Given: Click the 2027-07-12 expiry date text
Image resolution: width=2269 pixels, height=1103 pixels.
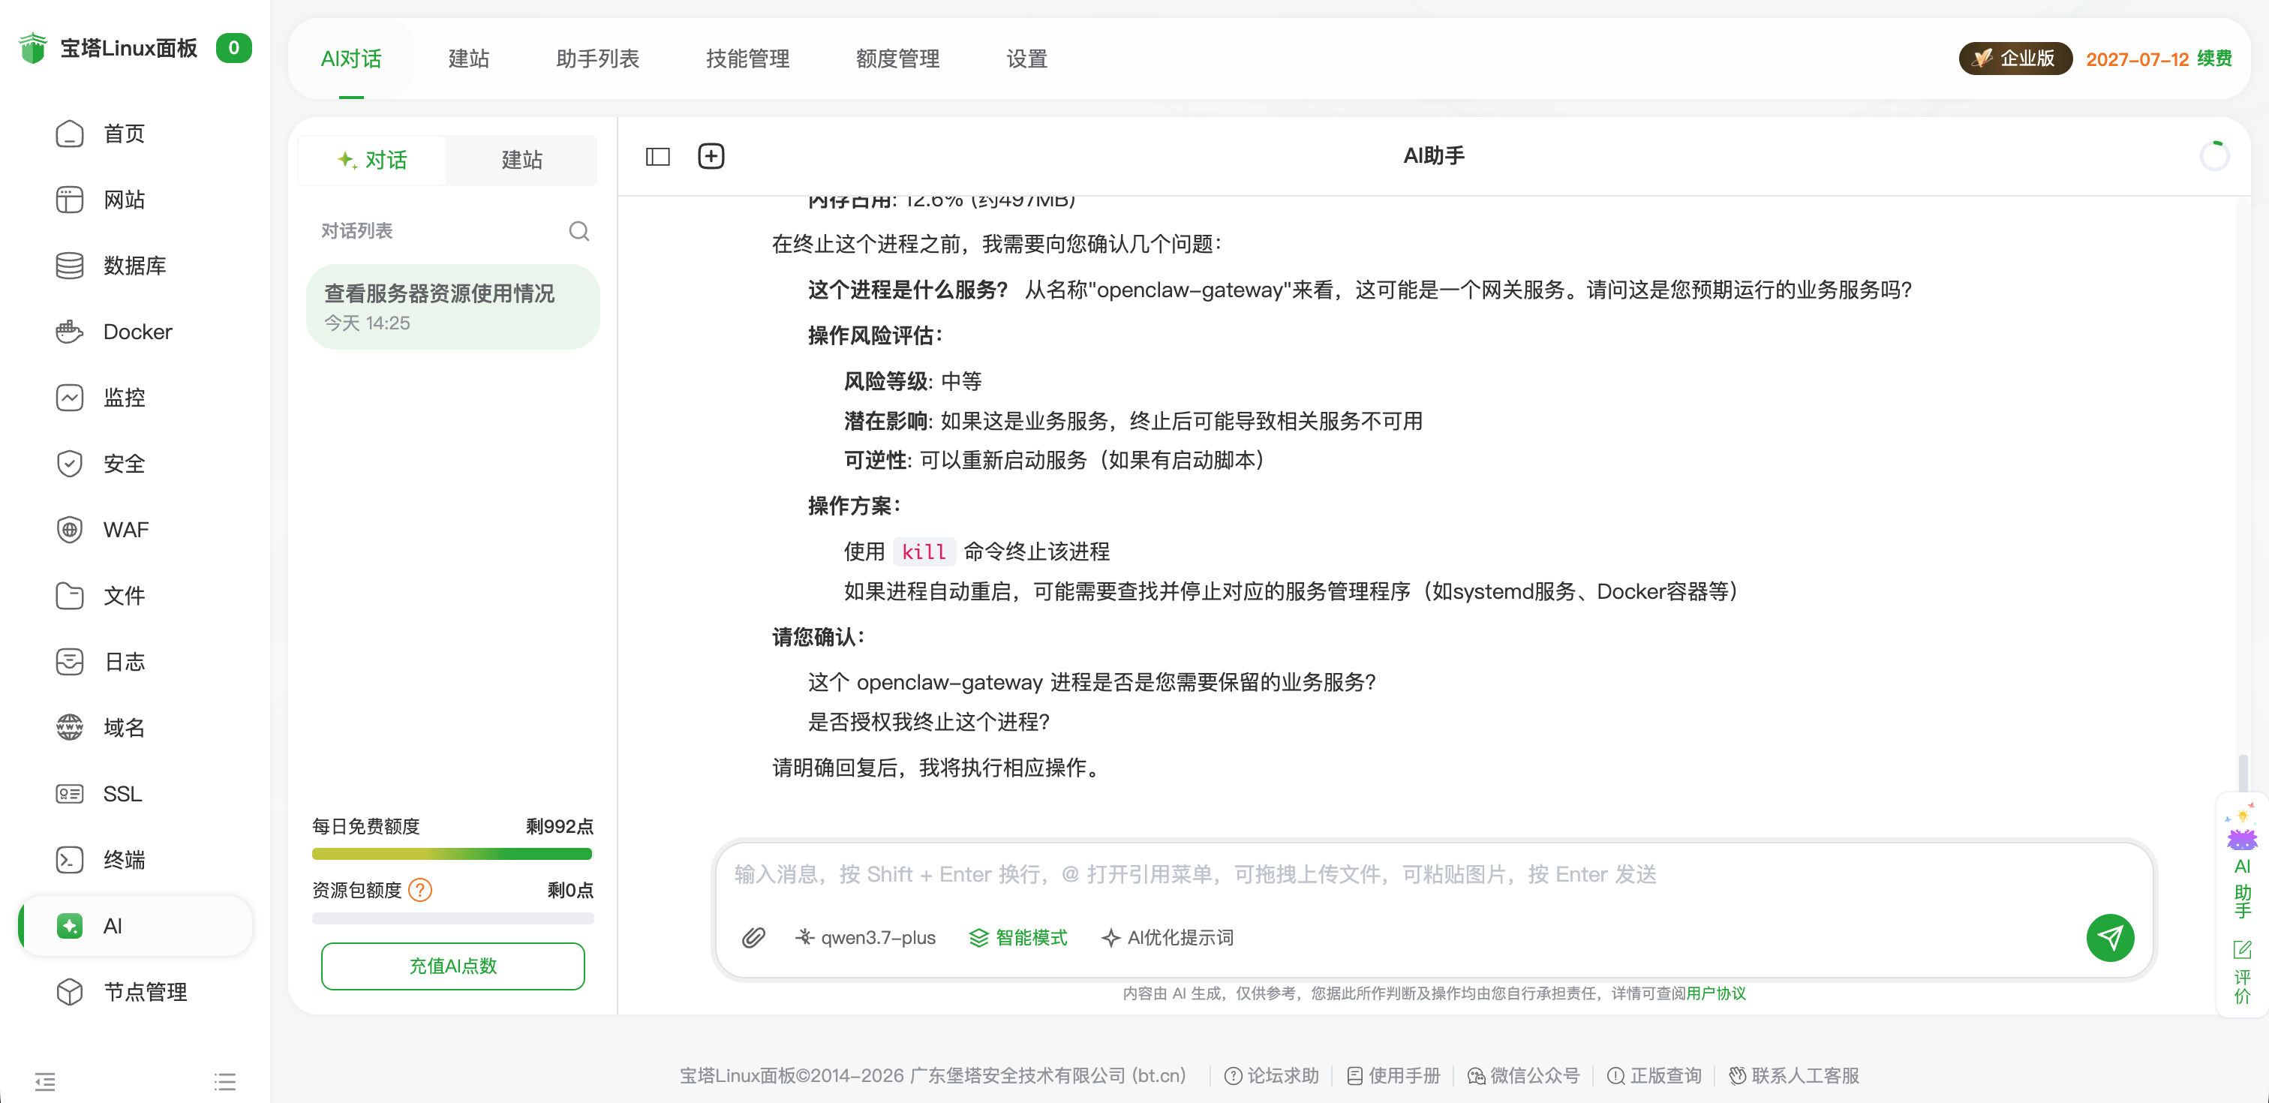Looking at the screenshot, I should (2137, 59).
